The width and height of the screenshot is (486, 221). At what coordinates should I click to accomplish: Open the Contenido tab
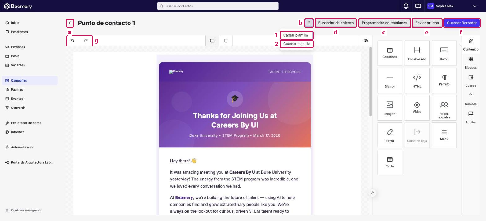[471, 45]
